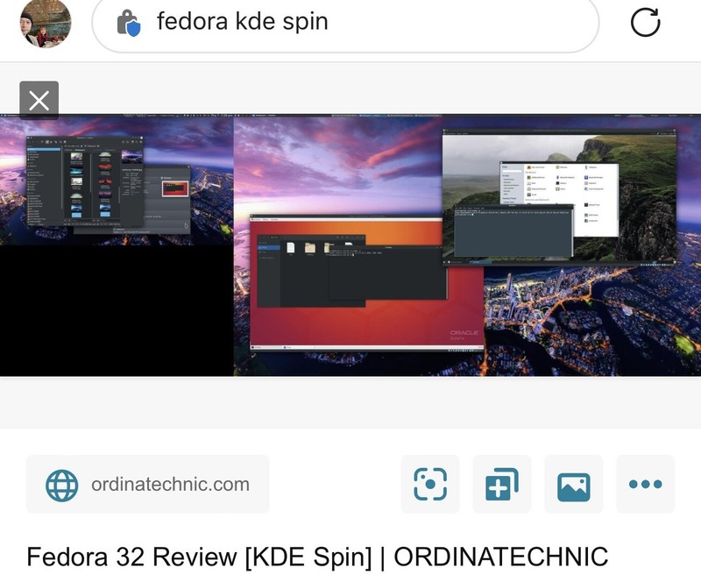The height and width of the screenshot is (575, 701).
Task: Open the profile avatar photo
Action: 46,23
